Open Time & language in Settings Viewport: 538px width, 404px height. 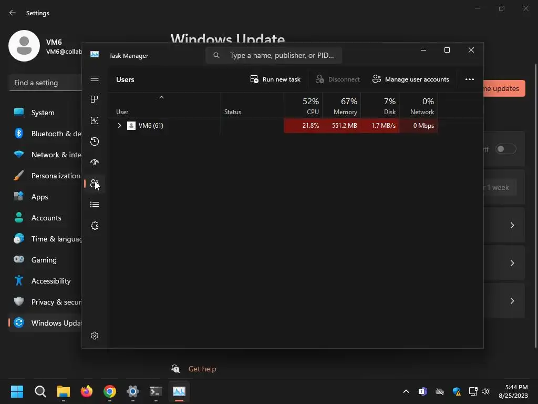[45, 239]
